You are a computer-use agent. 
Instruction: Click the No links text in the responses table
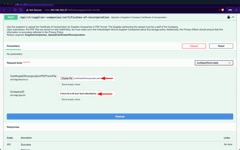coord(228,144)
